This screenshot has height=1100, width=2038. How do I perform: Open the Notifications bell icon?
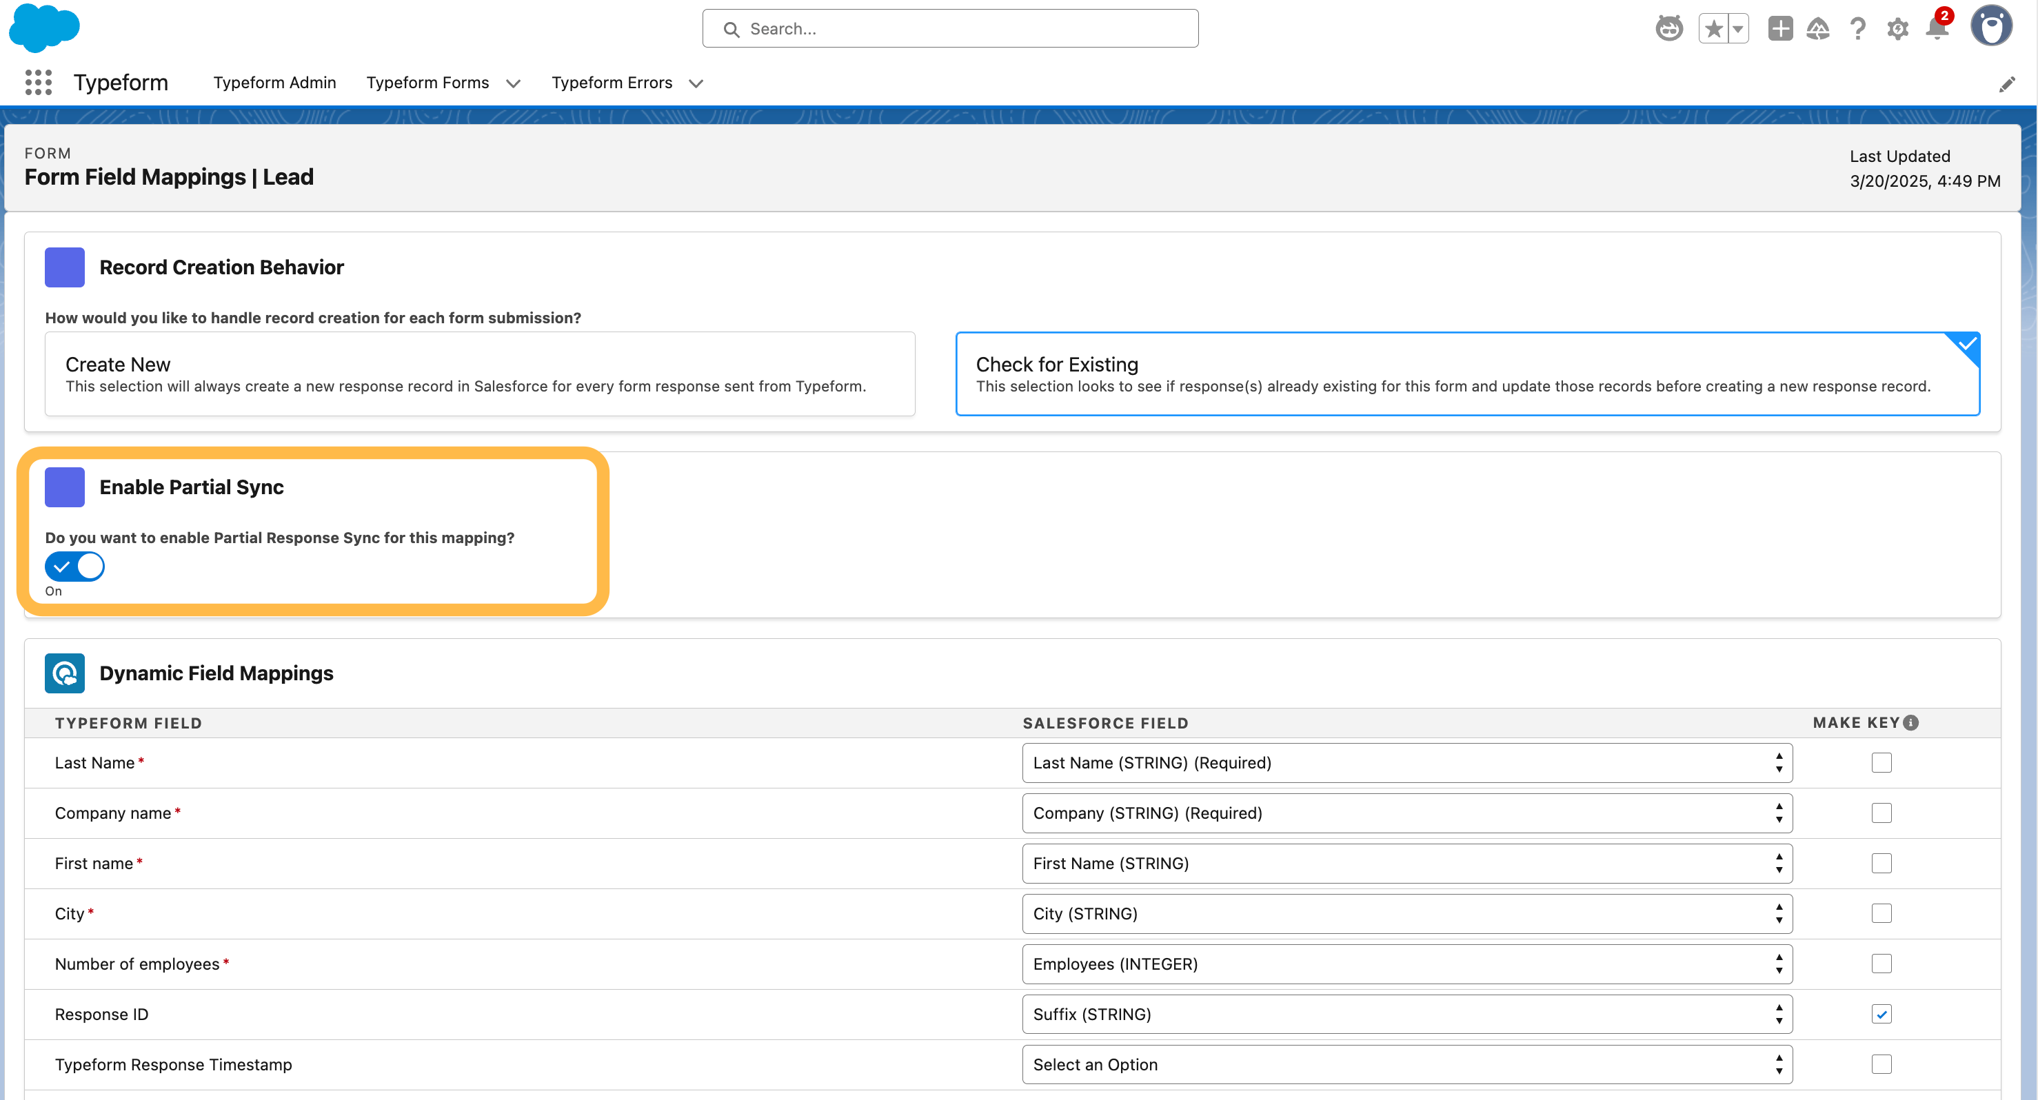click(x=1937, y=29)
